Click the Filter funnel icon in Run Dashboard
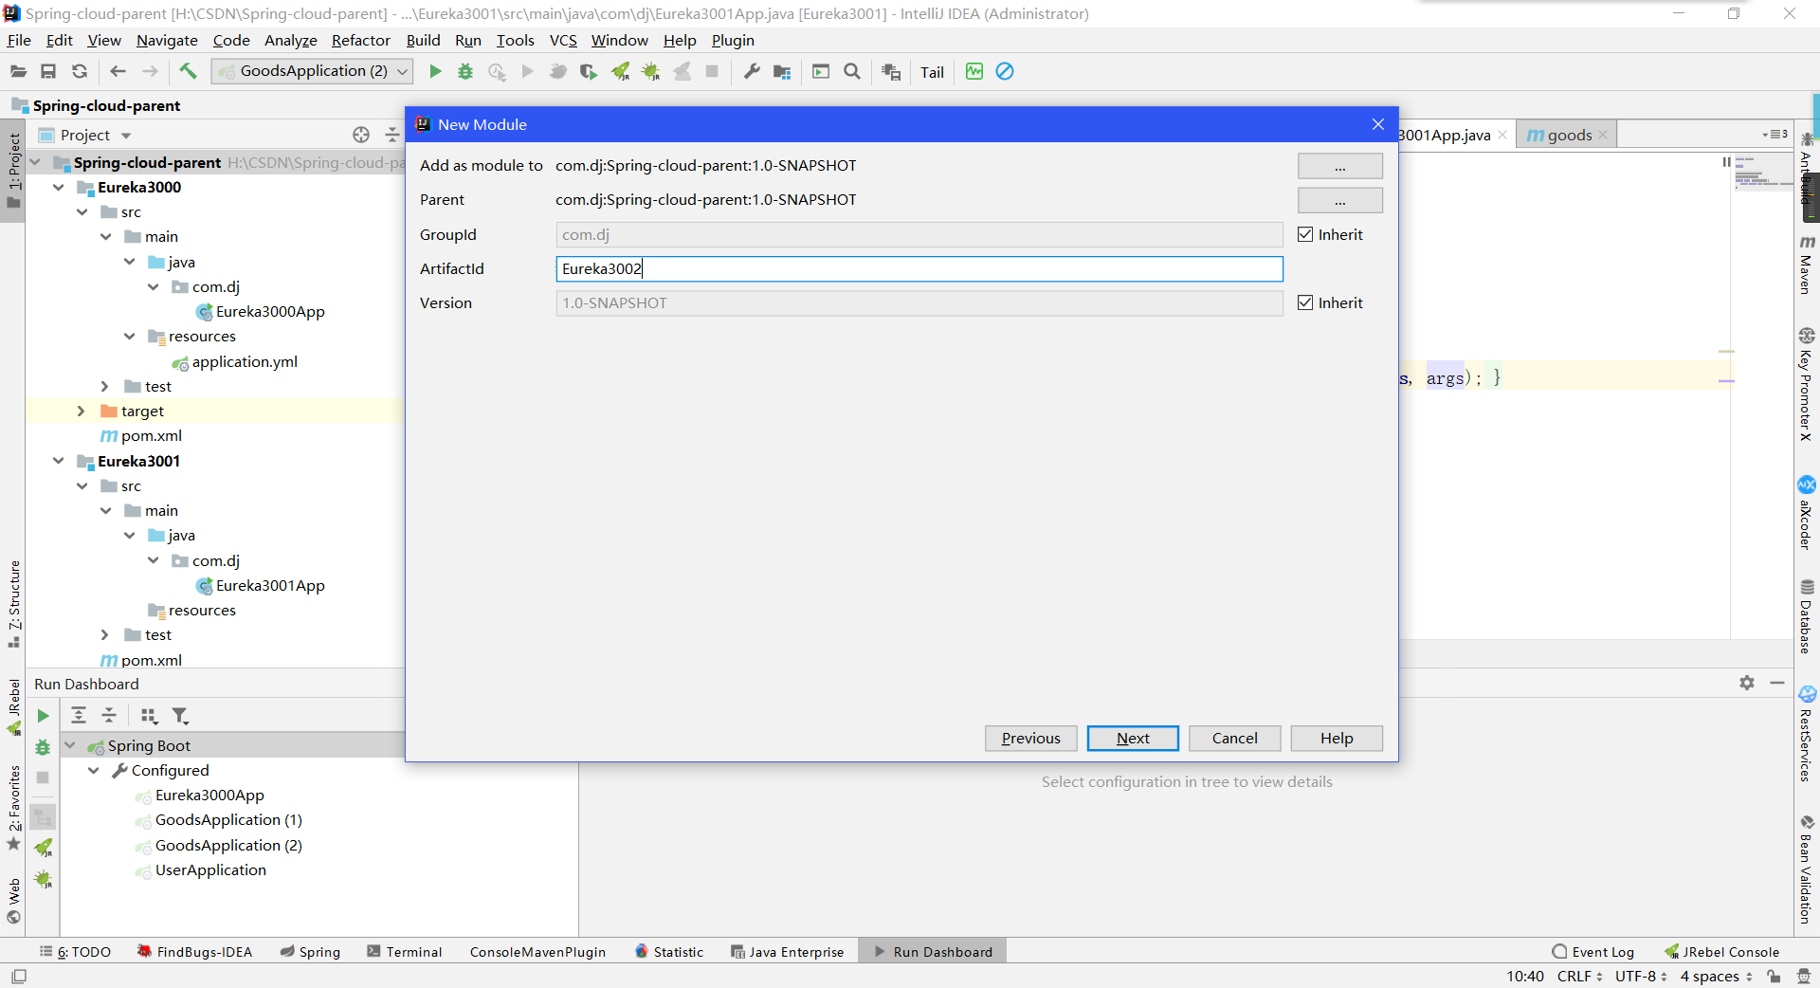This screenshot has width=1820, height=988. pyautogui.click(x=180, y=716)
